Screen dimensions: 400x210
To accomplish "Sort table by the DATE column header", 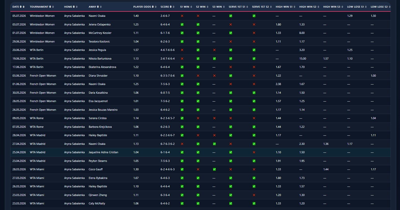I will 18,7.
